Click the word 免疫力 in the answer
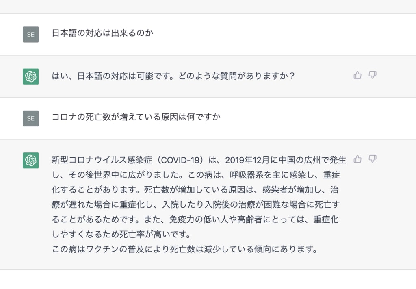This screenshot has height=289, width=416. tap(182, 219)
